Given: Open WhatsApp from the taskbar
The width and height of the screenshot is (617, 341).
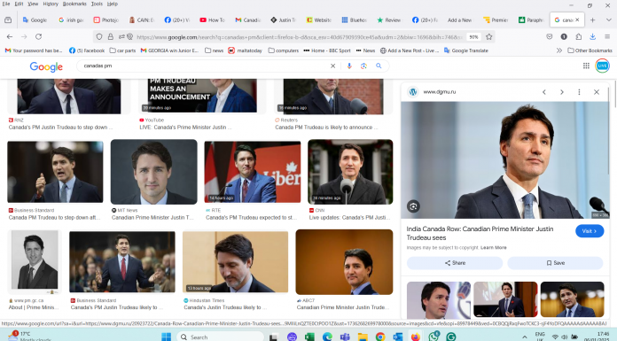Looking at the screenshot, I should (x=433, y=337).
